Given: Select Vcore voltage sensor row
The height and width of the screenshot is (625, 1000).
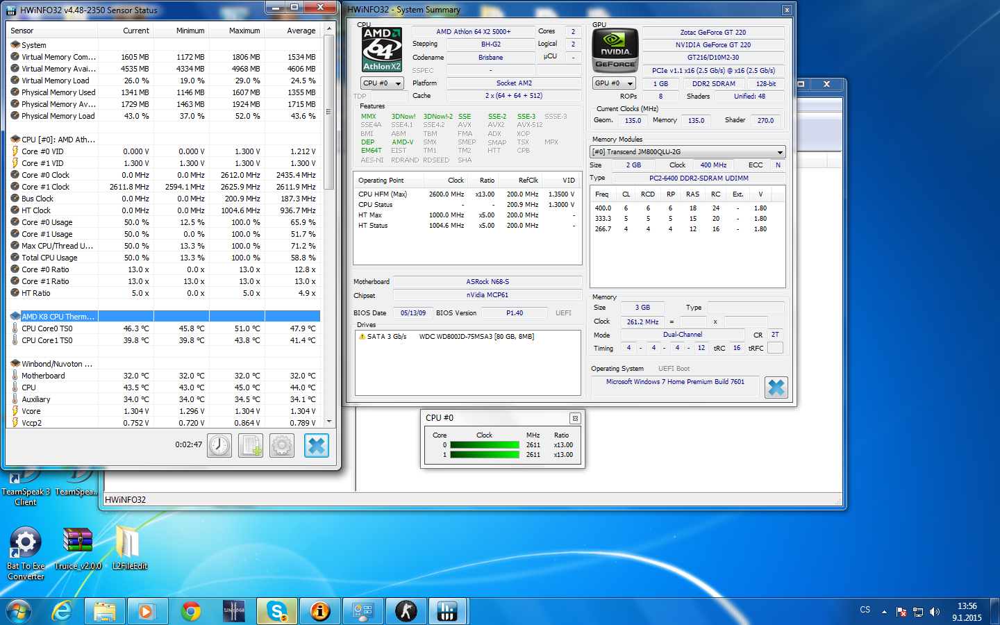Looking at the screenshot, I should click(x=165, y=411).
